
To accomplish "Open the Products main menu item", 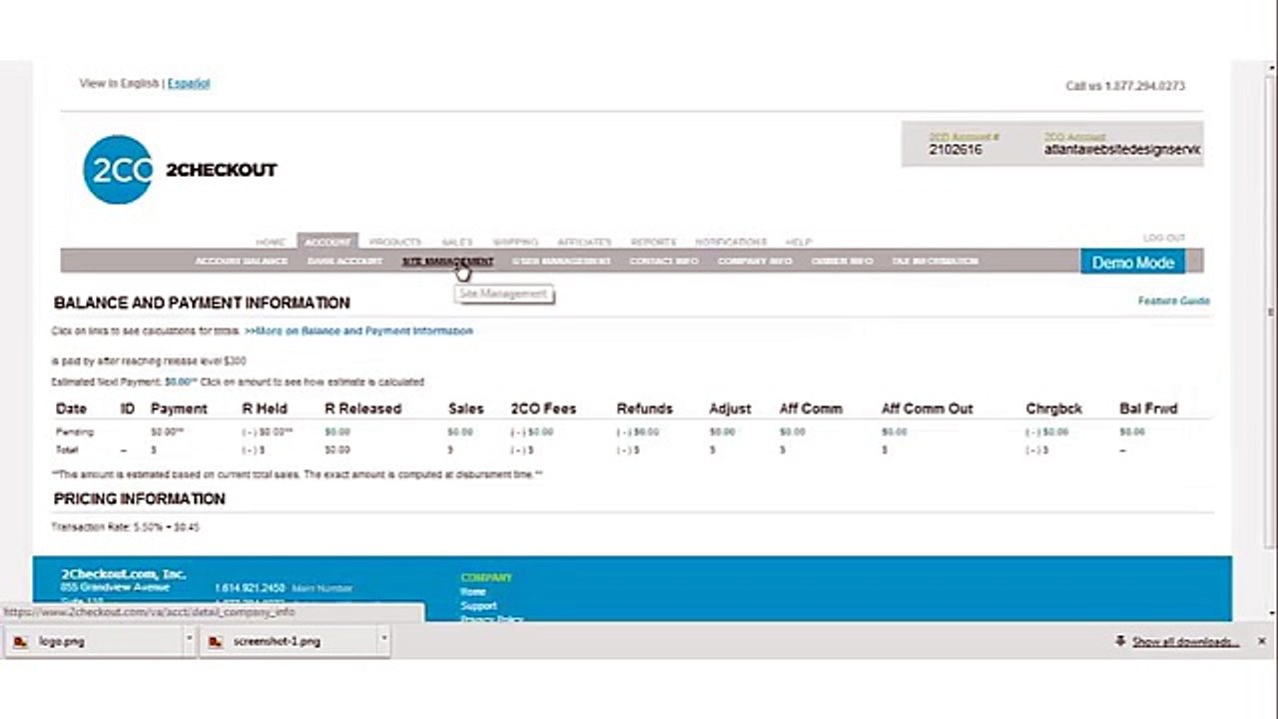I will 395,242.
